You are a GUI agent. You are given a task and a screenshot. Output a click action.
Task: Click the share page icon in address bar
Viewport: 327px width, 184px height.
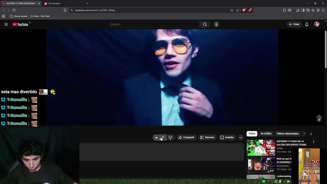(x=238, y=10)
